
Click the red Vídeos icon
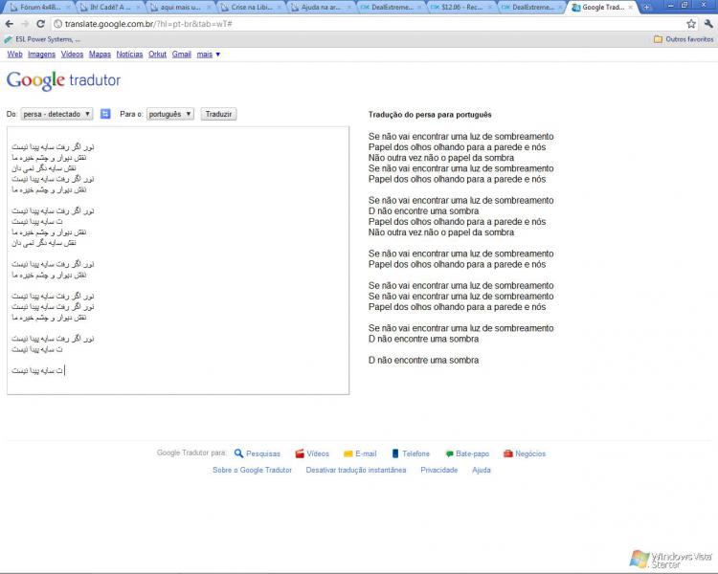coord(300,453)
